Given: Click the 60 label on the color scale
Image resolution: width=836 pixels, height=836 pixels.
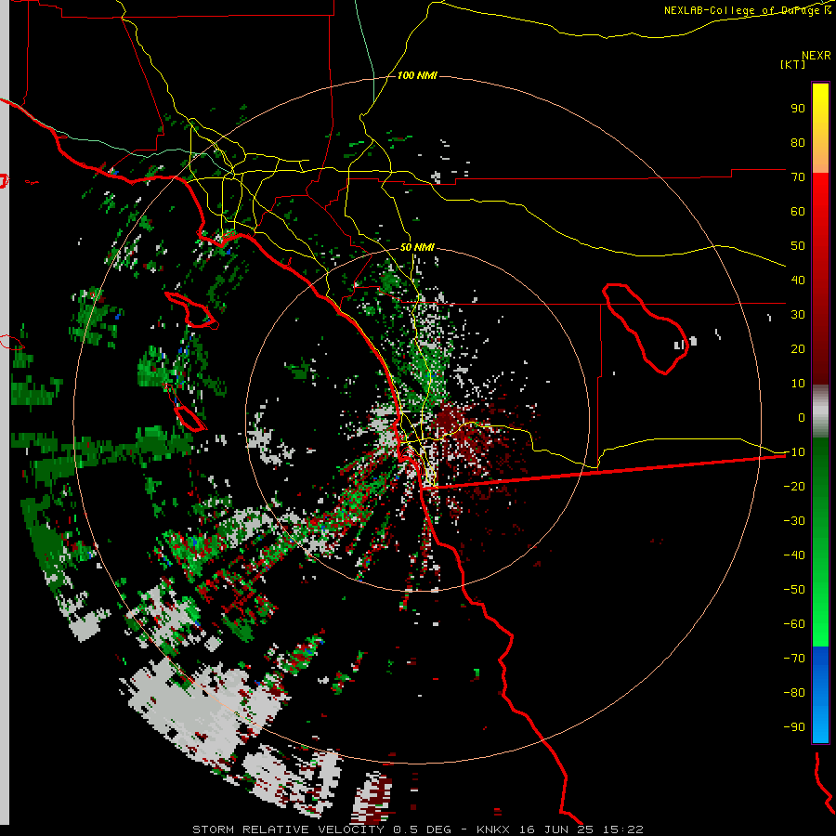Looking at the screenshot, I should [x=798, y=212].
